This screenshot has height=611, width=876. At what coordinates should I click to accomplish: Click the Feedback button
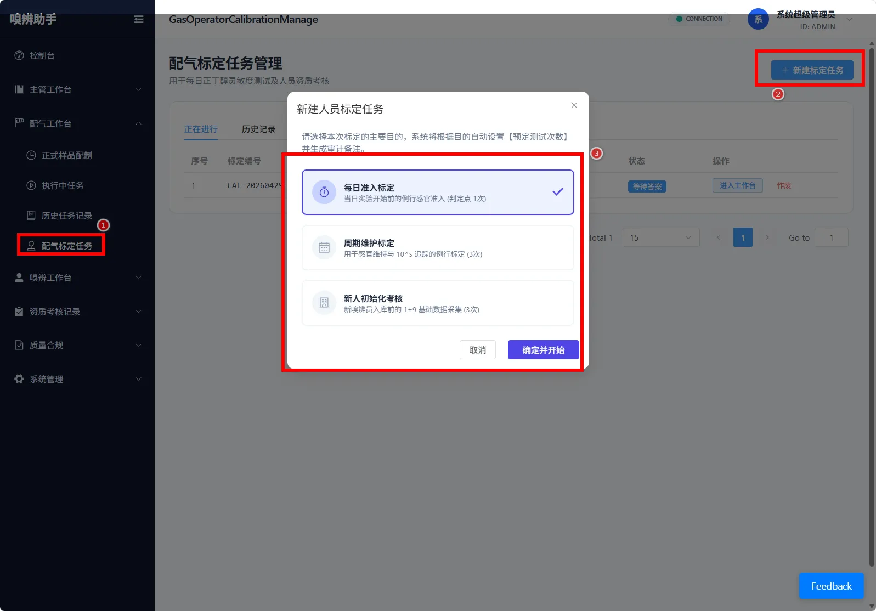point(831,586)
